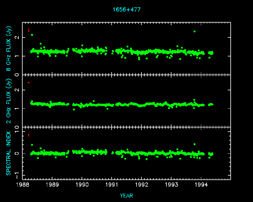Select the 8 GHz outlier point in early 1988
The height and width of the screenshot is (202, 253).
click(x=32, y=35)
